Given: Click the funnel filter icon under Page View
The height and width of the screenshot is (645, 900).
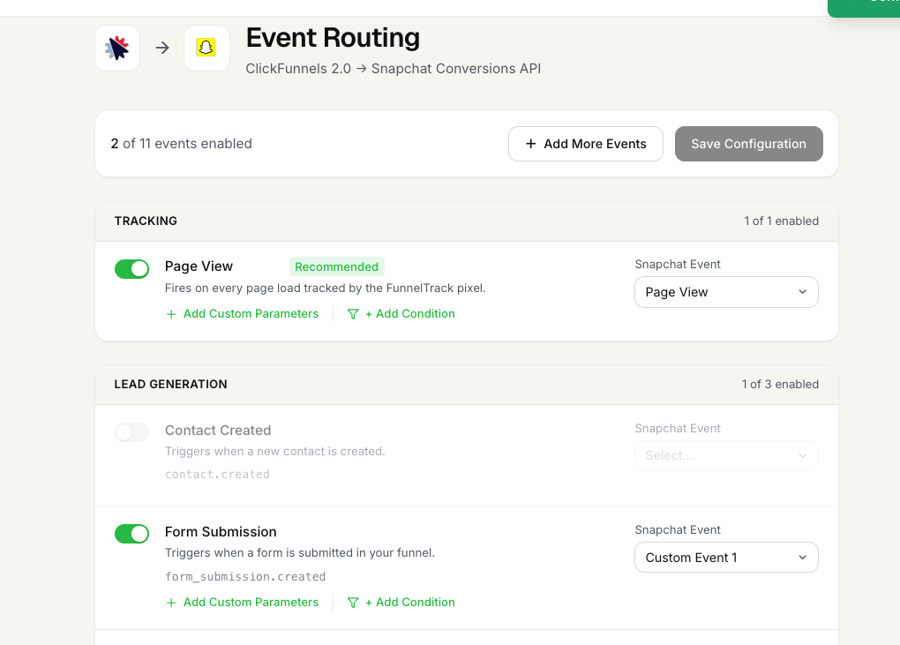Looking at the screenshot, I should point(353,314).
